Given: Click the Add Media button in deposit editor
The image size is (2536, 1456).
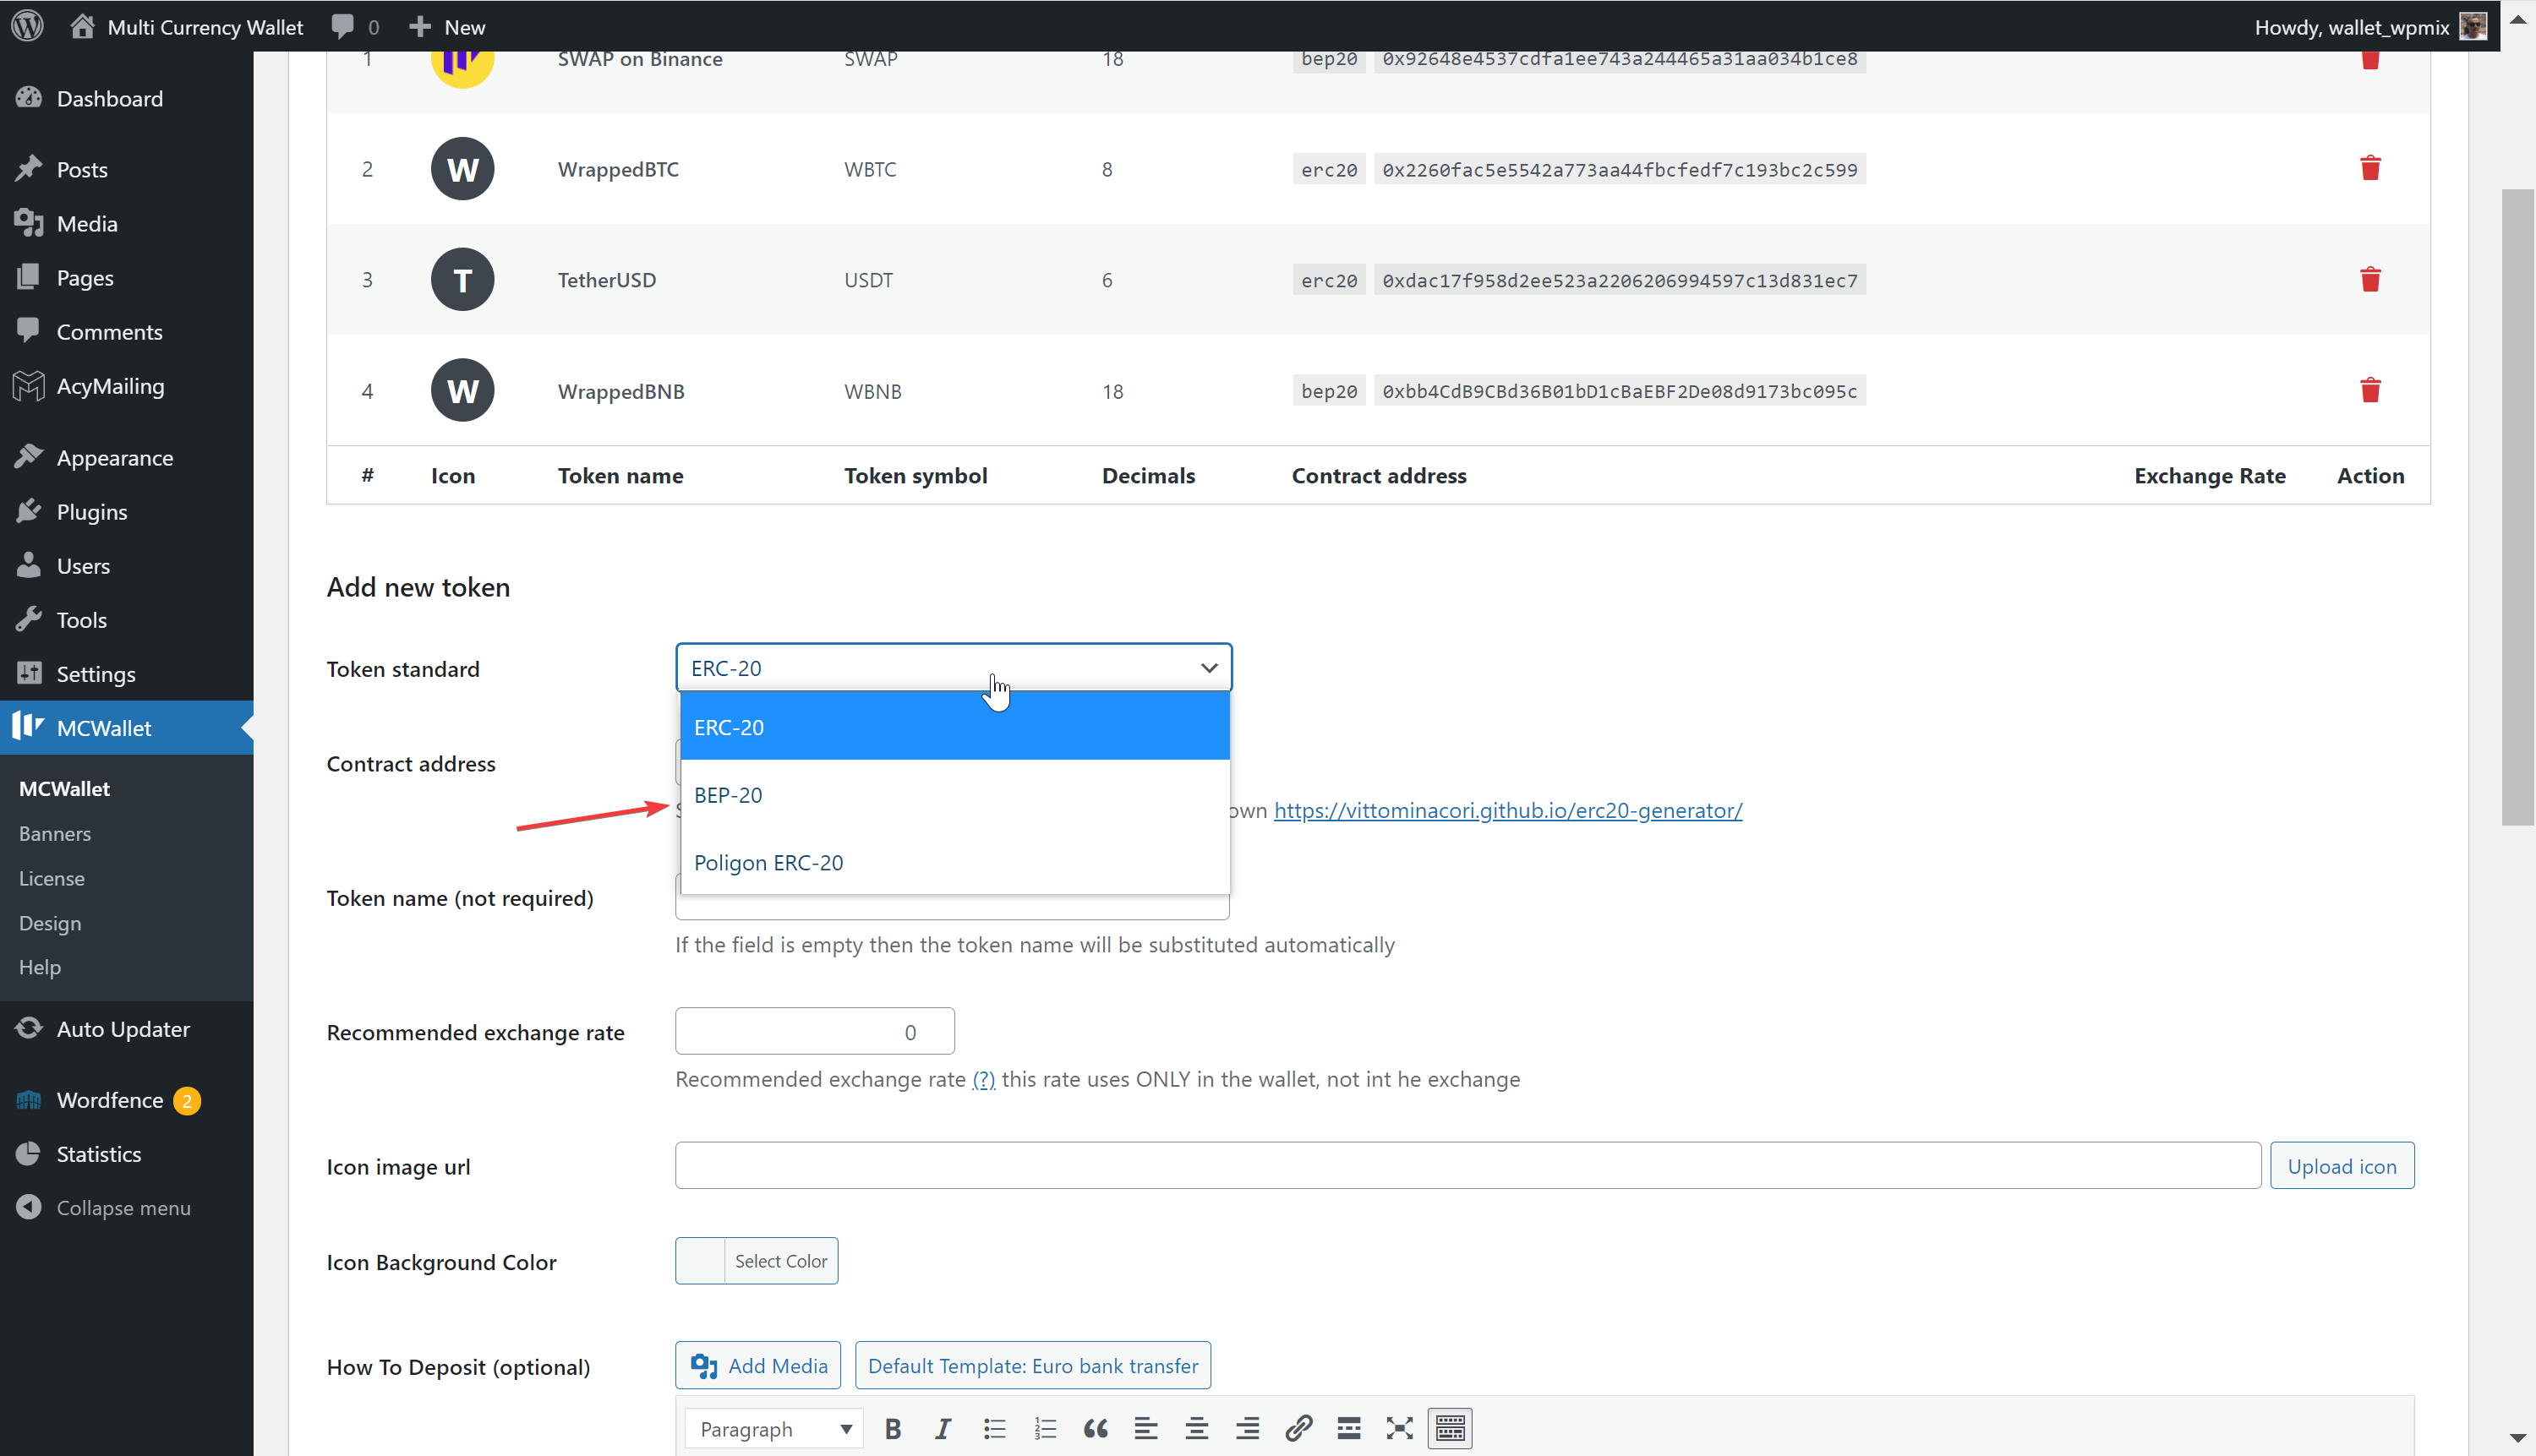Looking at the screenshot, I should coord(757,1365).
